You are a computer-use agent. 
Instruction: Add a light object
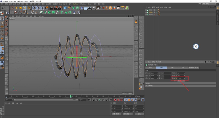coord(94,8)
